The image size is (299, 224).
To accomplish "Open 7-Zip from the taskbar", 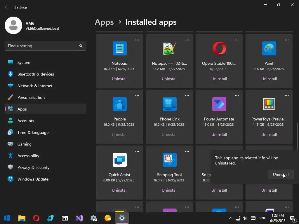I will click(x=65, y=218).
